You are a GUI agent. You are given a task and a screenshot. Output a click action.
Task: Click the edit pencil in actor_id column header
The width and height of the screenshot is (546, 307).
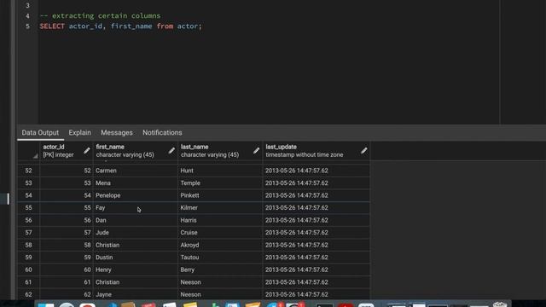pyautogui.click(x=87, y=150)
